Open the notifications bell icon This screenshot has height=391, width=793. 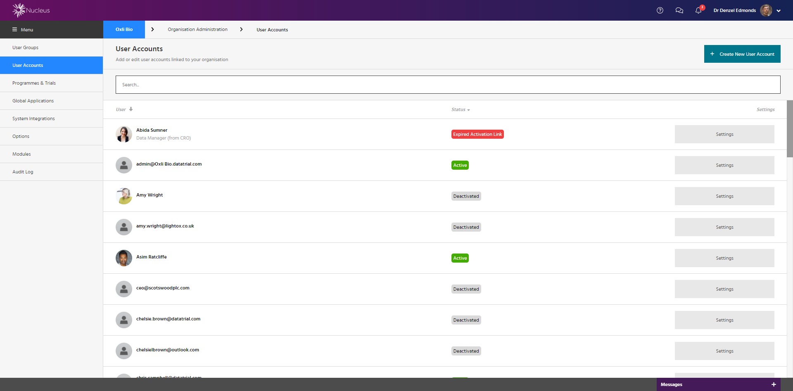point(698,10)
